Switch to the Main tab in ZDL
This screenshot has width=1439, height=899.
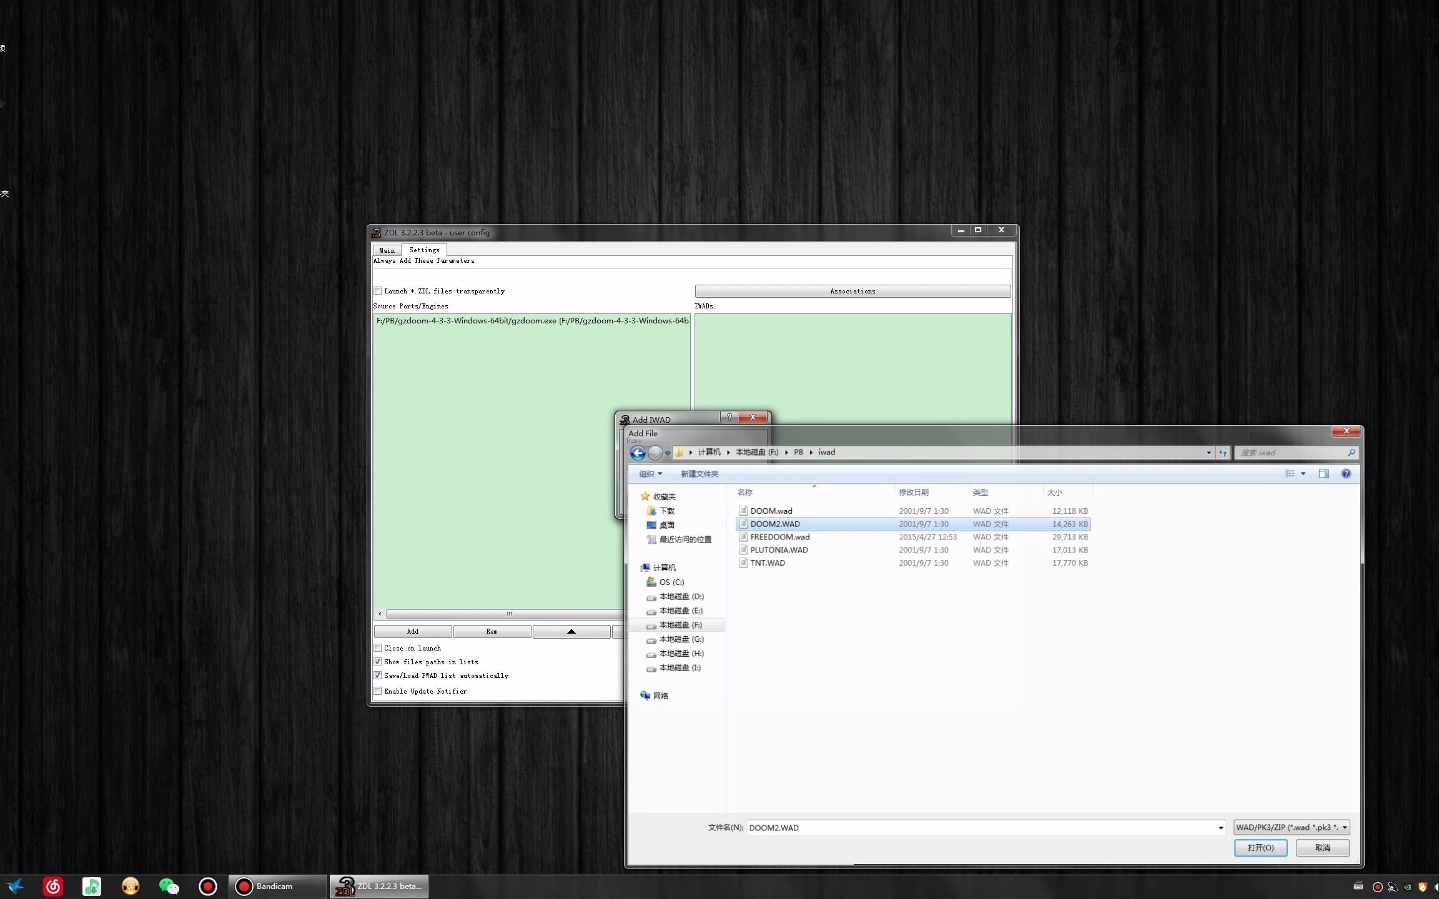click(387, 250)
